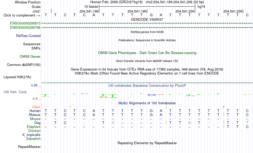This screenshot has height=153, width=253.
Task: Select the Chicken alignment row label
Action: [34, 131]
